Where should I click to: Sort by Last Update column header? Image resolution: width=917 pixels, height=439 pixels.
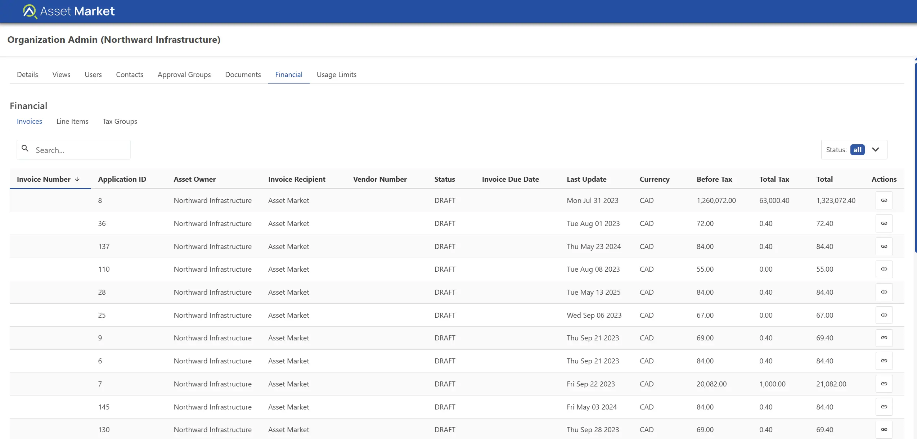[x=586, y=179]
